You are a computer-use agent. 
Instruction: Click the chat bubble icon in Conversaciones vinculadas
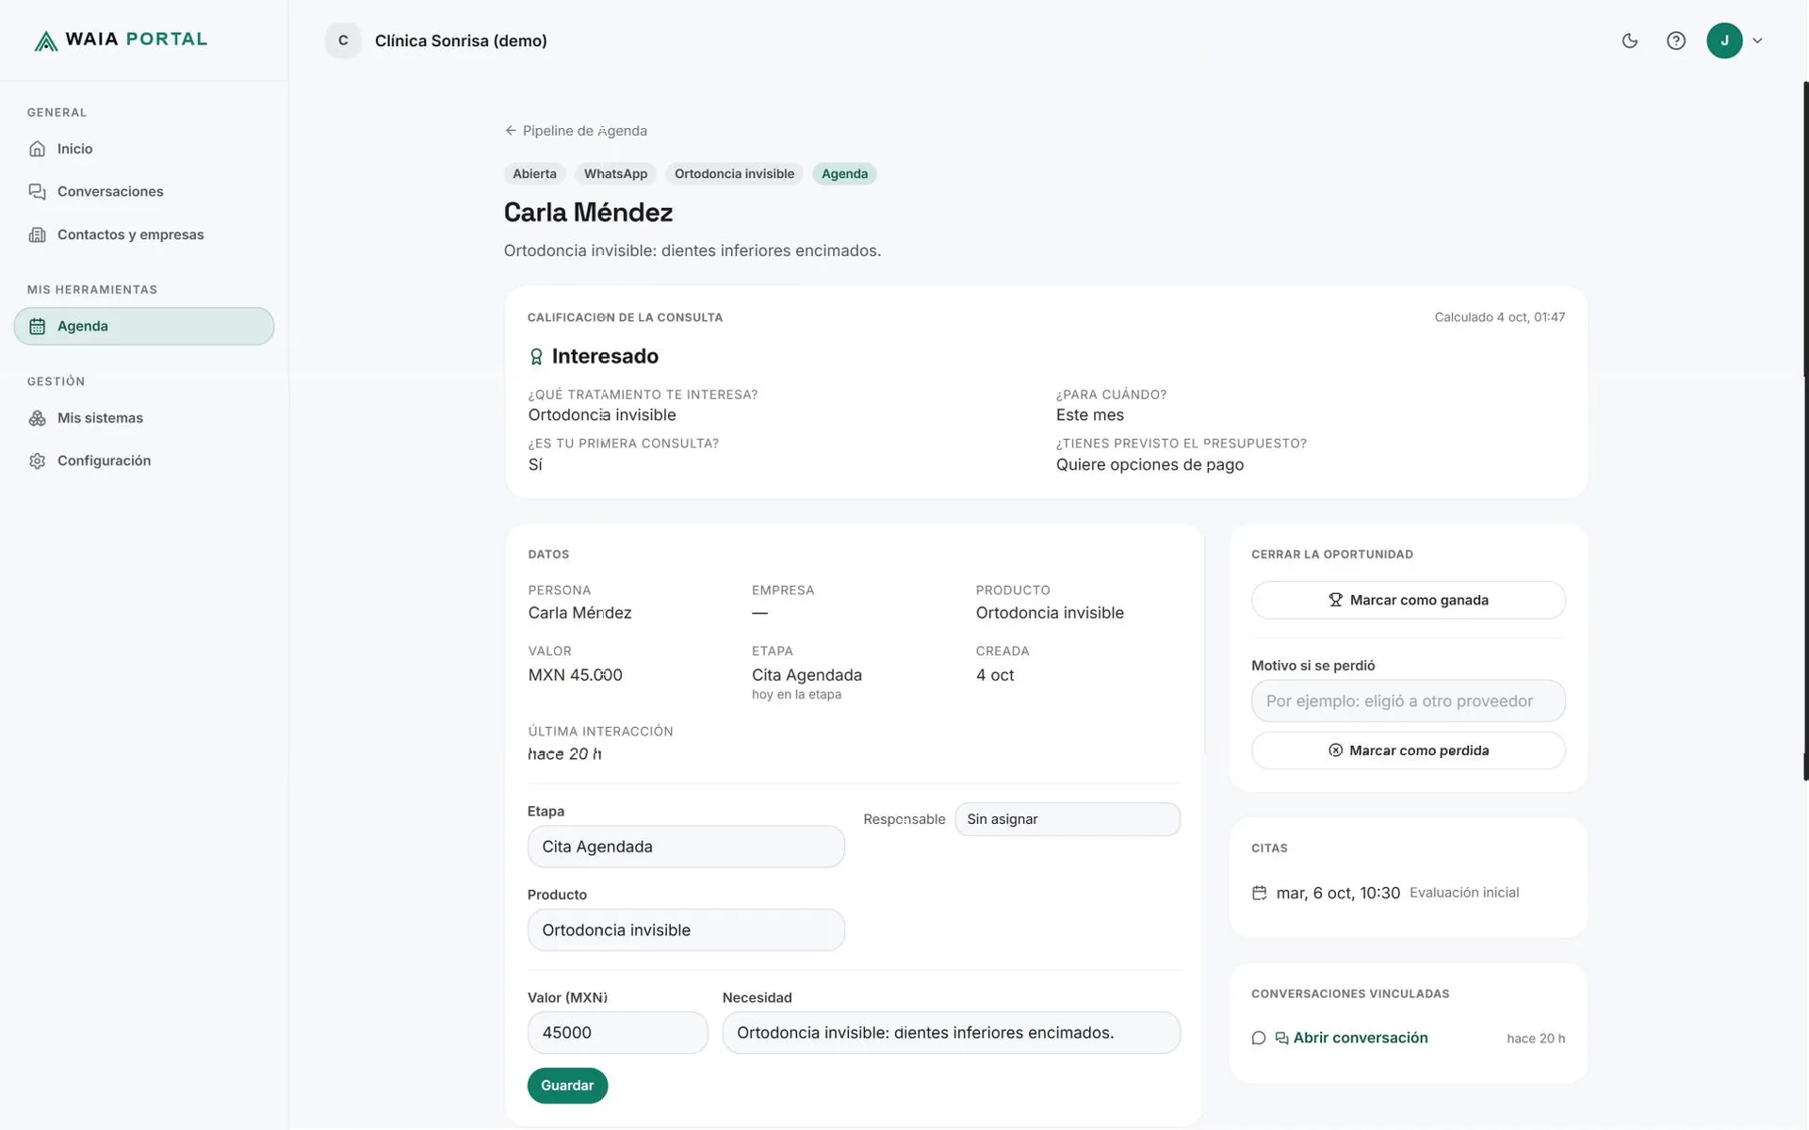1259,1038
